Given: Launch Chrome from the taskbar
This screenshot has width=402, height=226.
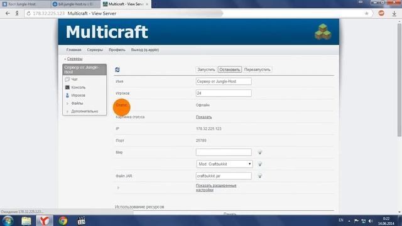Looking at the screenshot, I should coord(63,220).
